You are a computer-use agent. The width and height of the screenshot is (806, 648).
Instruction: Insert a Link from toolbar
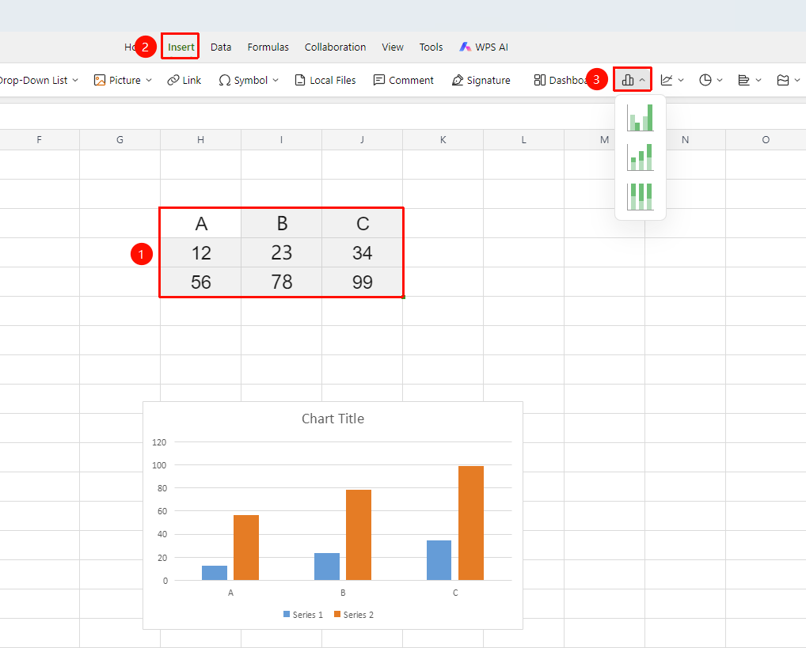point(184,80)
